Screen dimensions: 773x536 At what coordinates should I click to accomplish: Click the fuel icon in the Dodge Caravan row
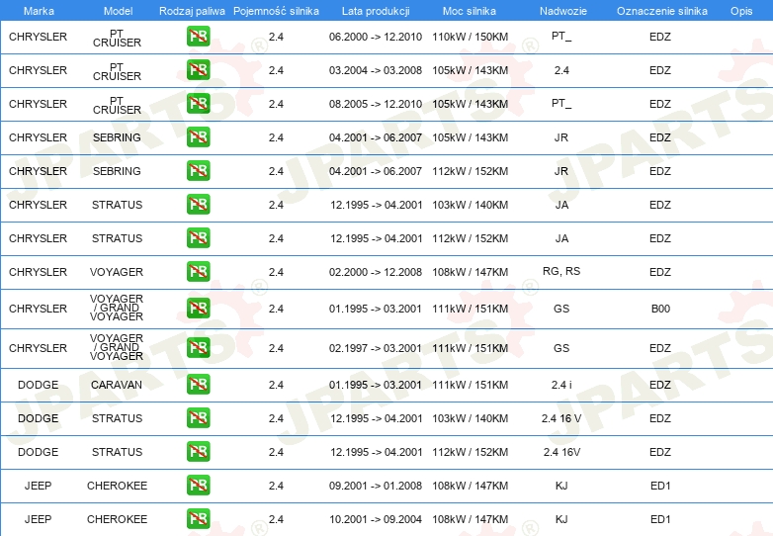198,384
